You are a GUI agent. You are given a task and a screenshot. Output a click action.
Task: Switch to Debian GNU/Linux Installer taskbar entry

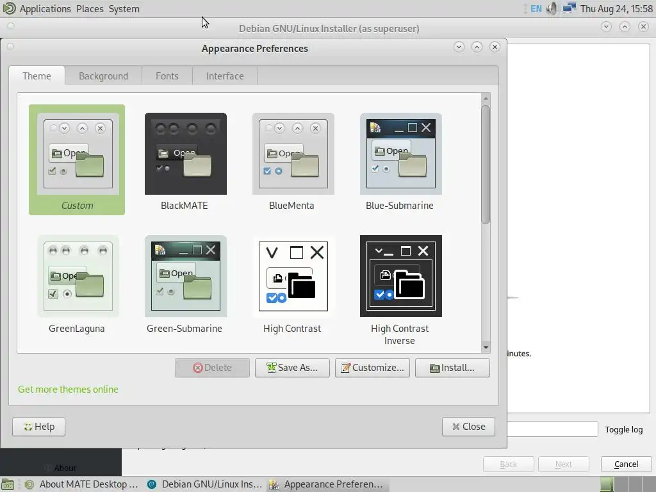click(204, 484)
